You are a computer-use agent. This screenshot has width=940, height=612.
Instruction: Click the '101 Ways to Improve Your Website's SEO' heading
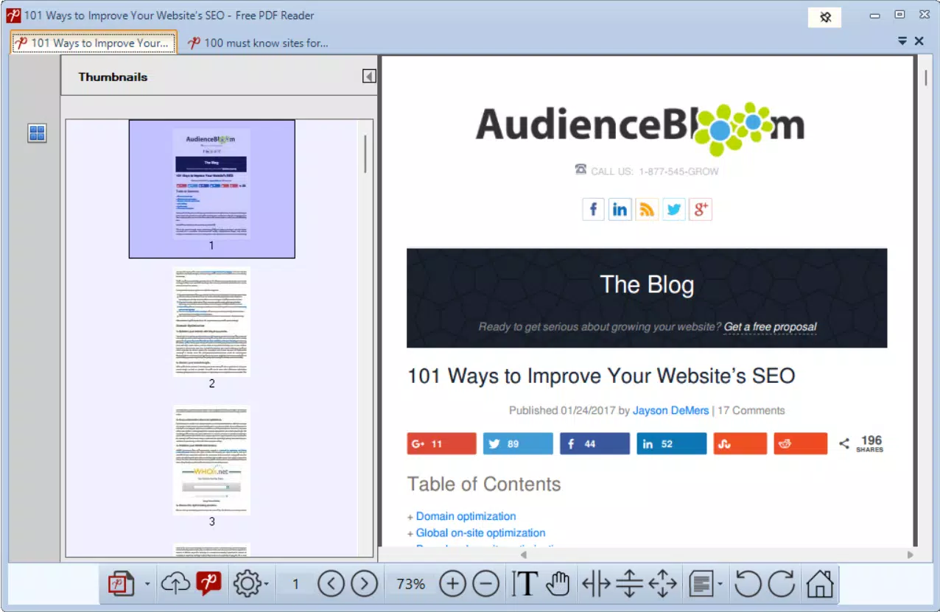pos(601,376)
